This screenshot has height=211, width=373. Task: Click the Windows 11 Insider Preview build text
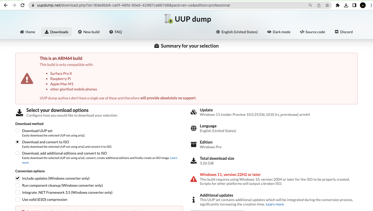coord(255,115)
